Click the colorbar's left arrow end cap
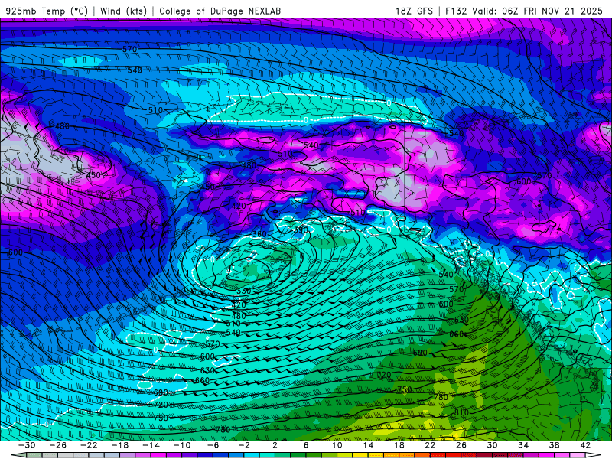 pos(18,455)
